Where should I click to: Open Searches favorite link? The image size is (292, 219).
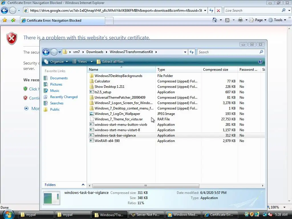tap(57, 103)
